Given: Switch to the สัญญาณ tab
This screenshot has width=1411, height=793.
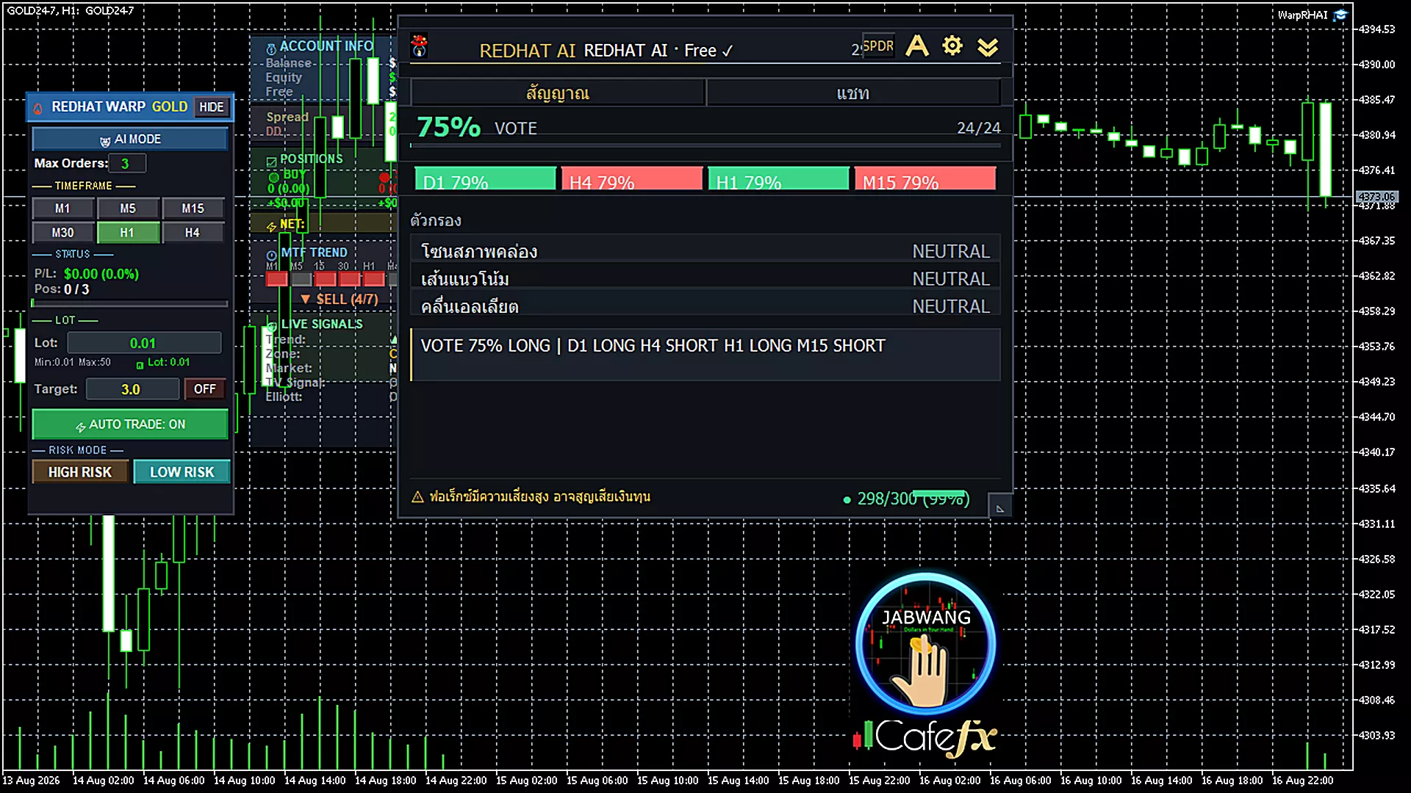Looking at the screenshot, I should click(558, 93).
